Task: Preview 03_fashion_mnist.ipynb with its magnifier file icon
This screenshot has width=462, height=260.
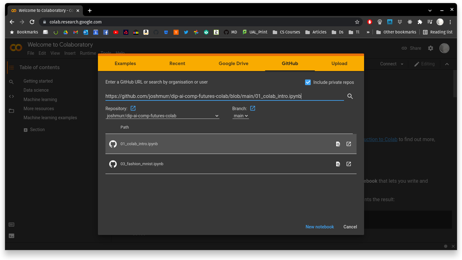Action: point(338,164)
